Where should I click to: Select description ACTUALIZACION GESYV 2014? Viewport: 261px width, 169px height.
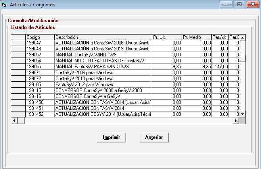coord(103,114)
